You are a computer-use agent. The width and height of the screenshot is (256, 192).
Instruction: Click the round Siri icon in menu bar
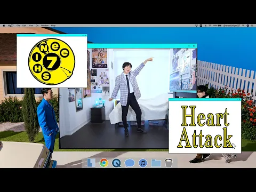click(x=248, y=26)
